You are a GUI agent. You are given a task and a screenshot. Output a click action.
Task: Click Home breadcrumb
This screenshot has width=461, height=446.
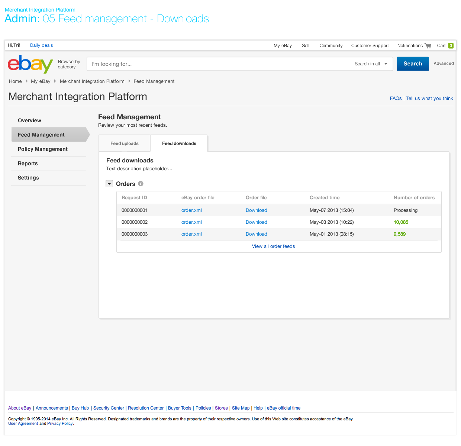coord(15,81)
